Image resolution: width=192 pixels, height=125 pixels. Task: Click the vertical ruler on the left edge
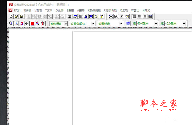[x=8, y=77]
